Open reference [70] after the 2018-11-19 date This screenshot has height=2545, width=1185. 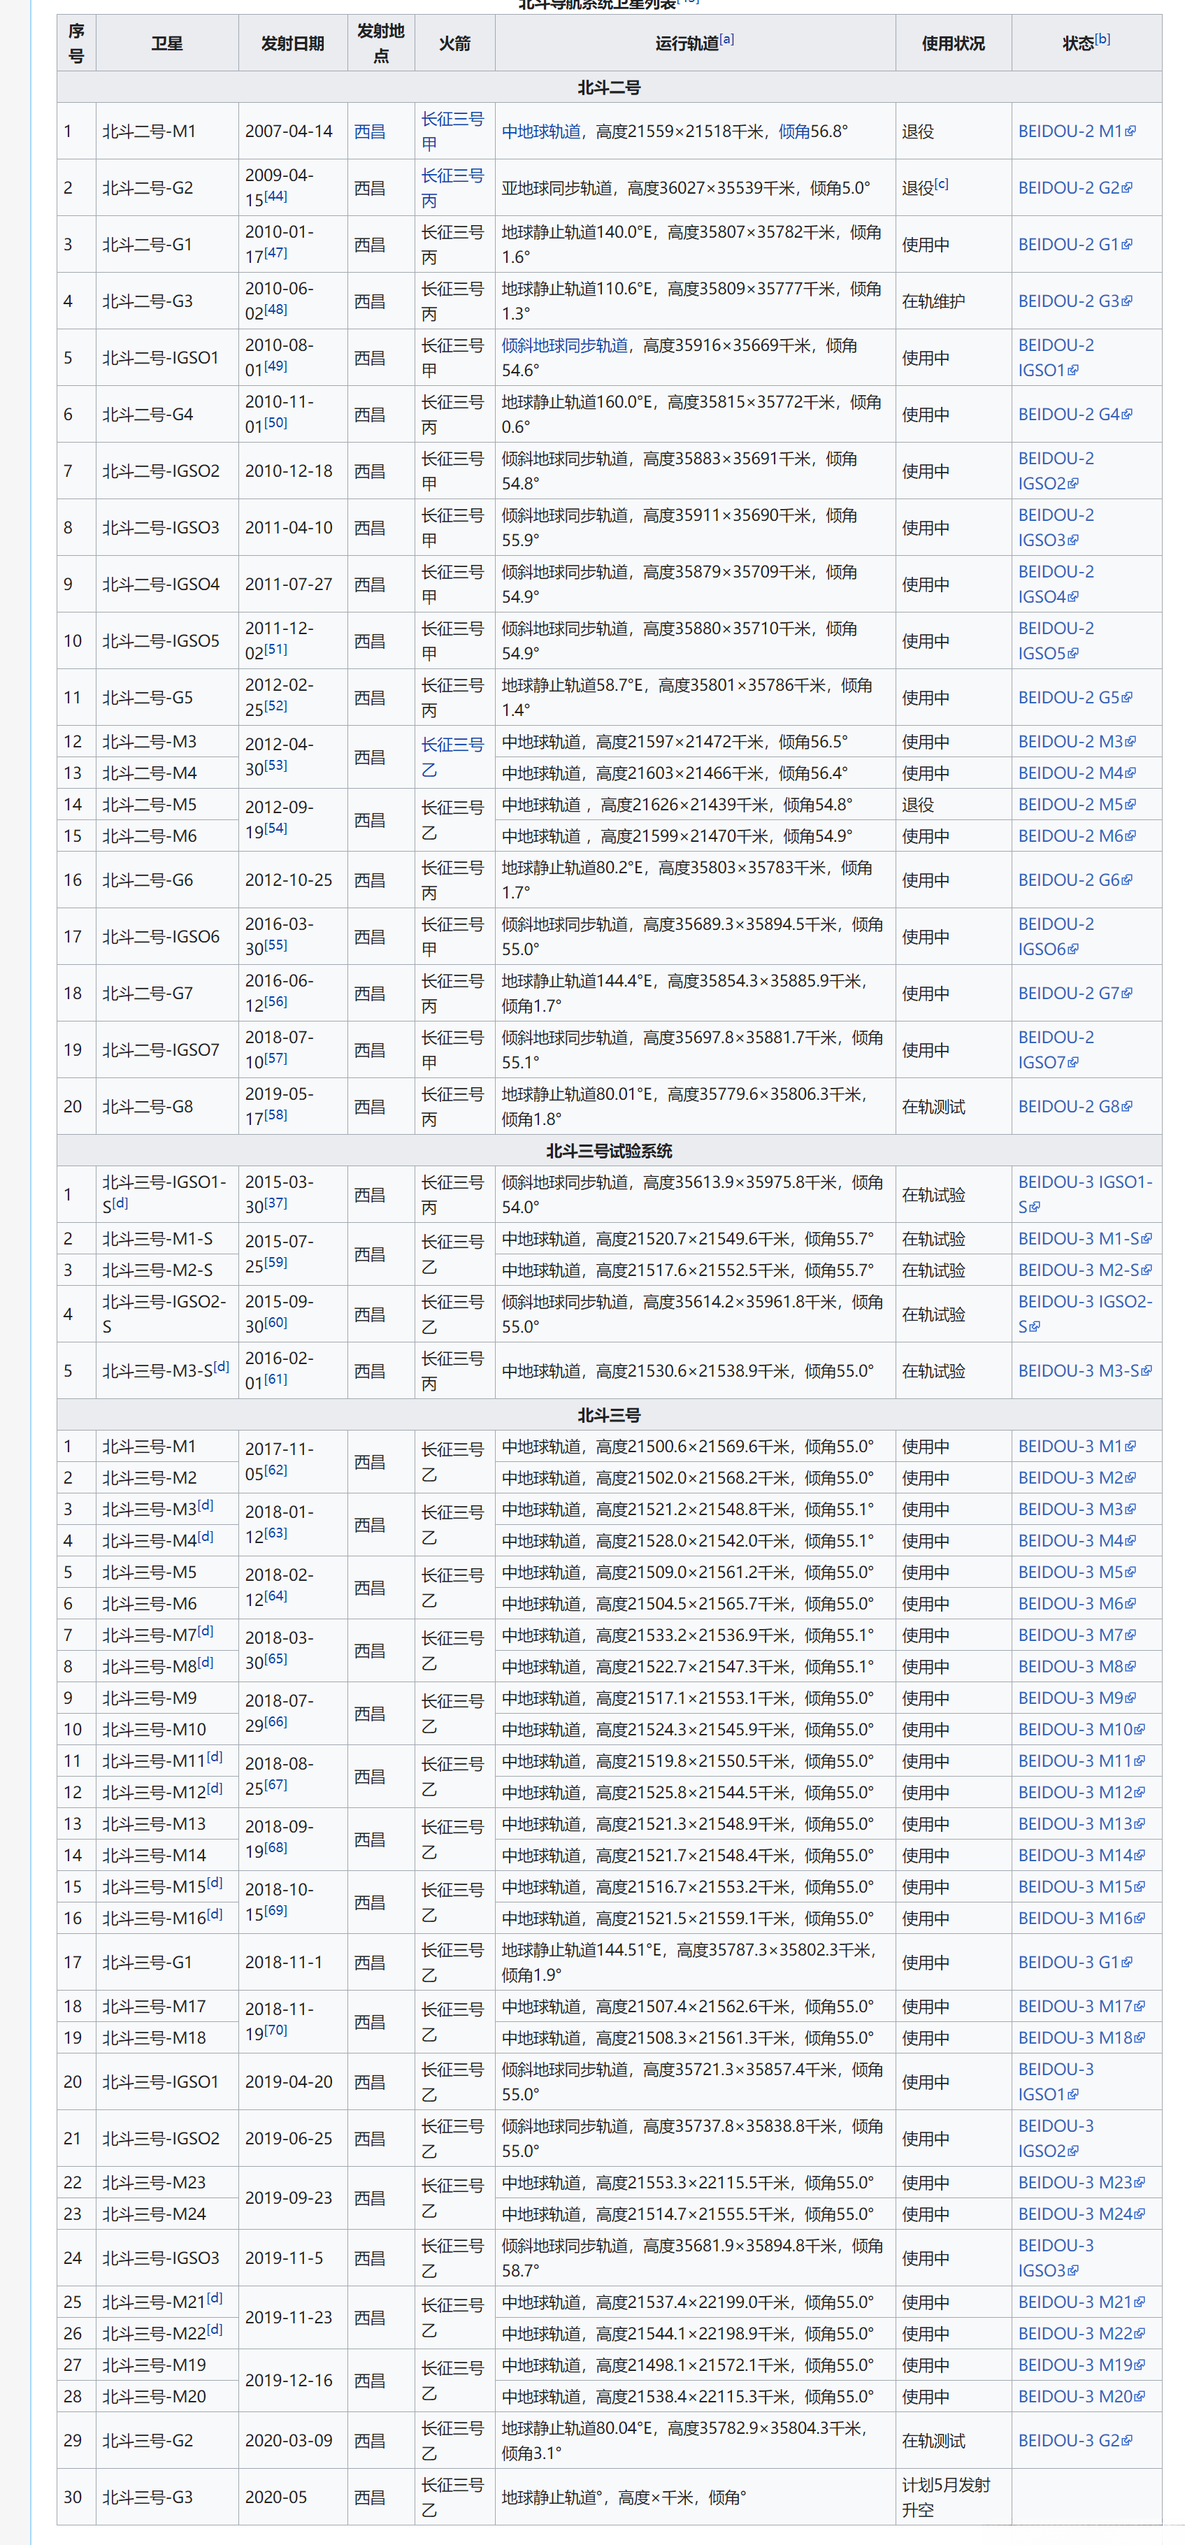pos(275,2030)
